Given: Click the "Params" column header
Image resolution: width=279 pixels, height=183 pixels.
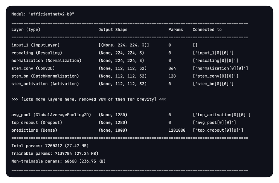Looking at the screenshot, I should click(x=176, y=30).
